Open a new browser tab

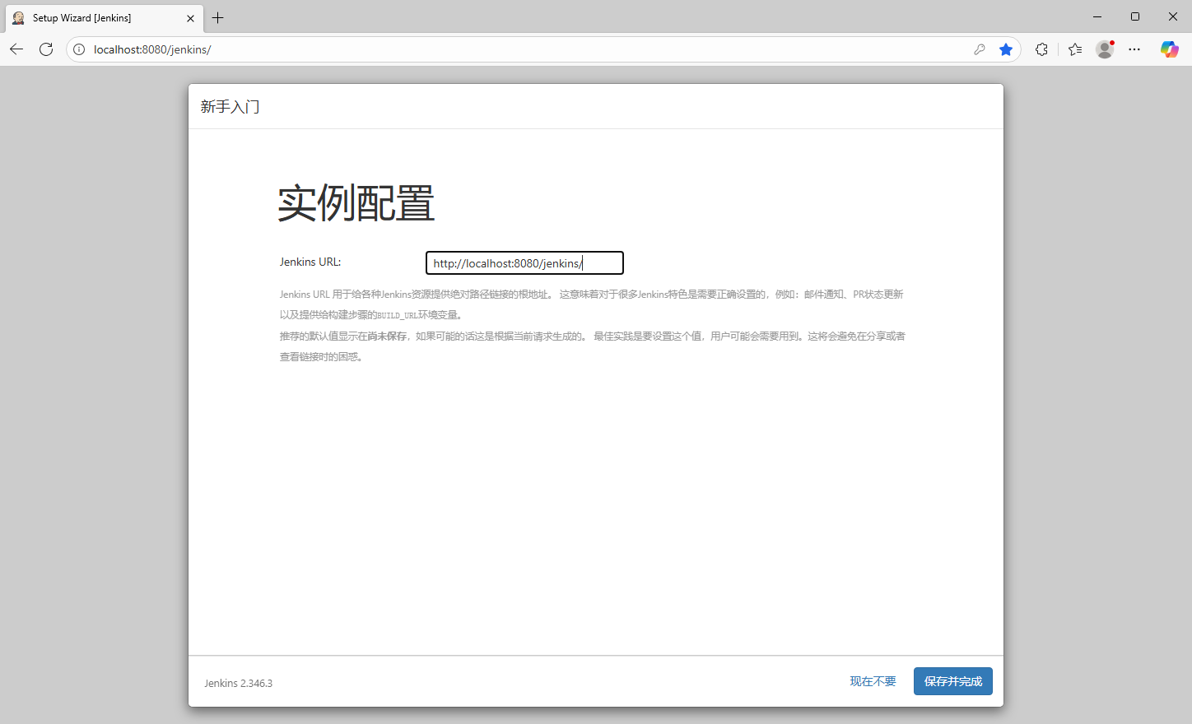[218, 17]
